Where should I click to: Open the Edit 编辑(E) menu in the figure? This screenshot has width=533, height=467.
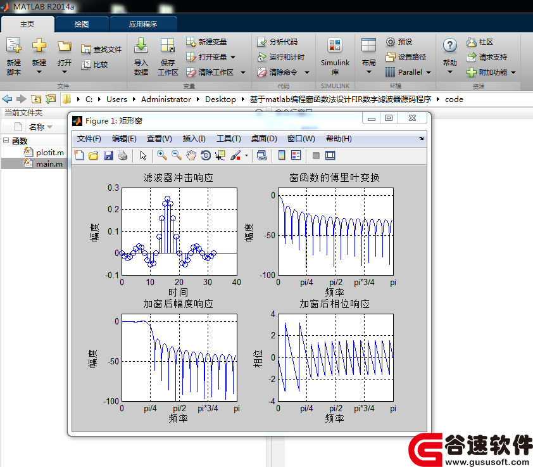(124, 139)
